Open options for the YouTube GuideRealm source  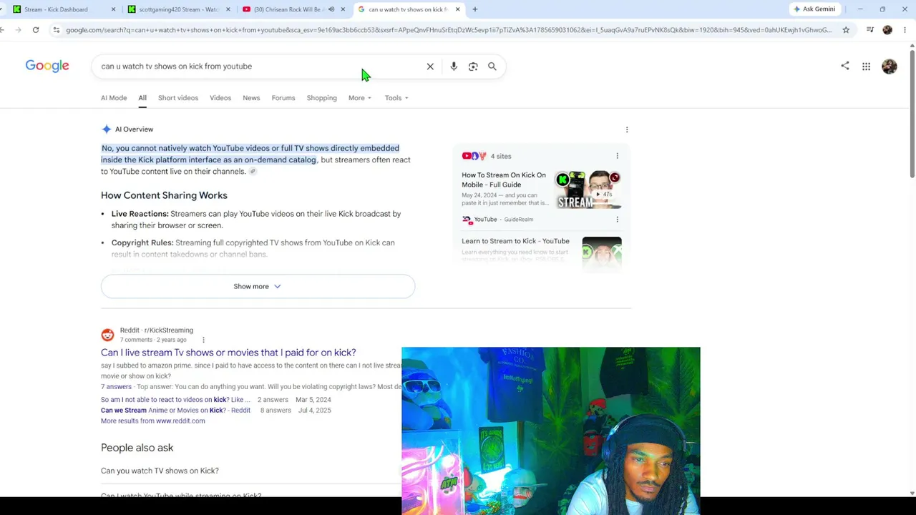[617, 220]
